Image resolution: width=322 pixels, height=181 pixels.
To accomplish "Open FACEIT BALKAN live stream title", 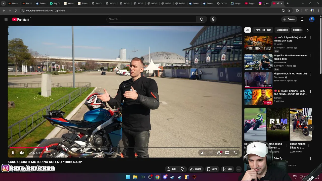I will 290,93.
